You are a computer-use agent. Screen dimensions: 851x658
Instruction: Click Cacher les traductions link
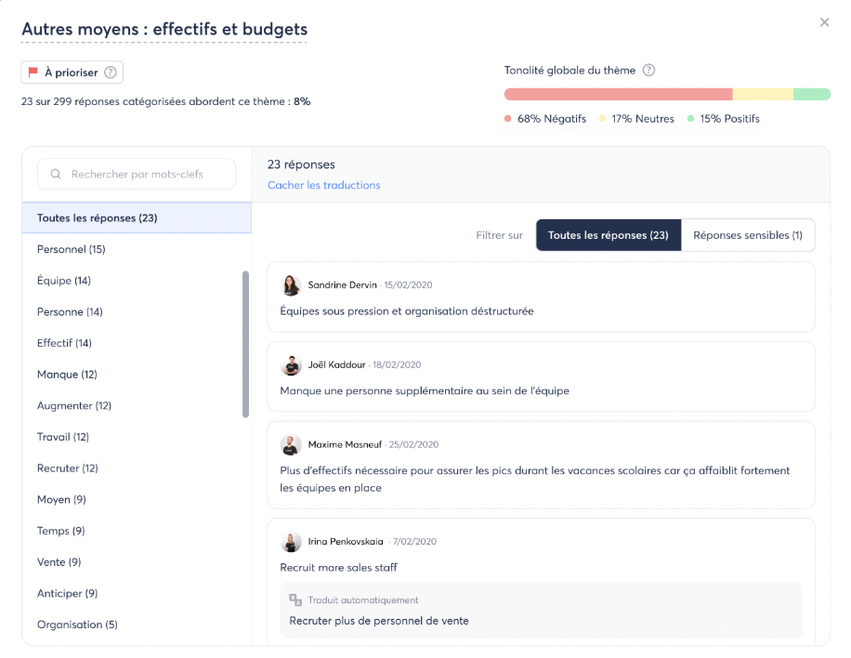click(323, 185)
